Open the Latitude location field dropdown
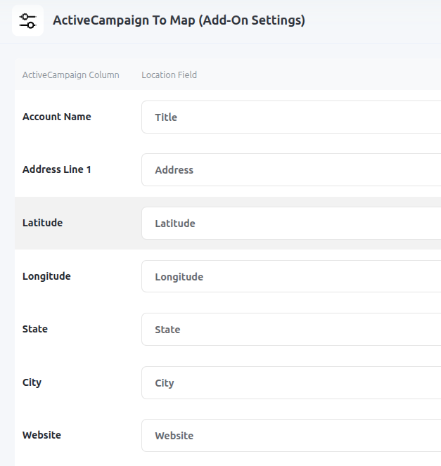 click(x=291, y=224)
